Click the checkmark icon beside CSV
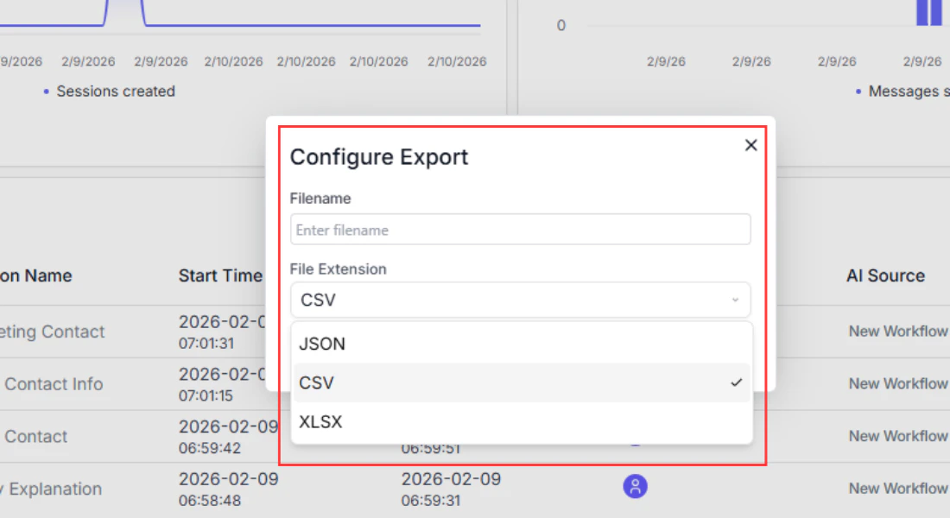The width and height of the screenshot is (950, 518). [736, 381]
